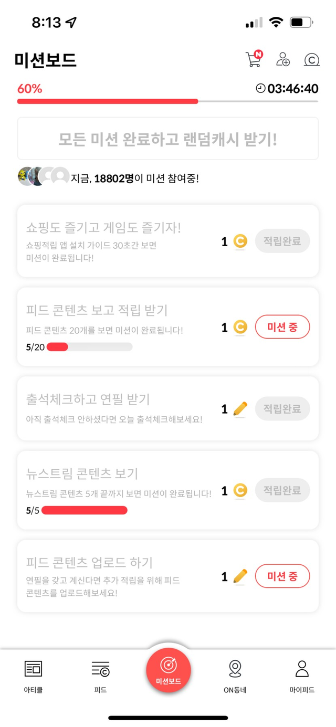Open the 마이피드 profile tab

pos(302,677)
